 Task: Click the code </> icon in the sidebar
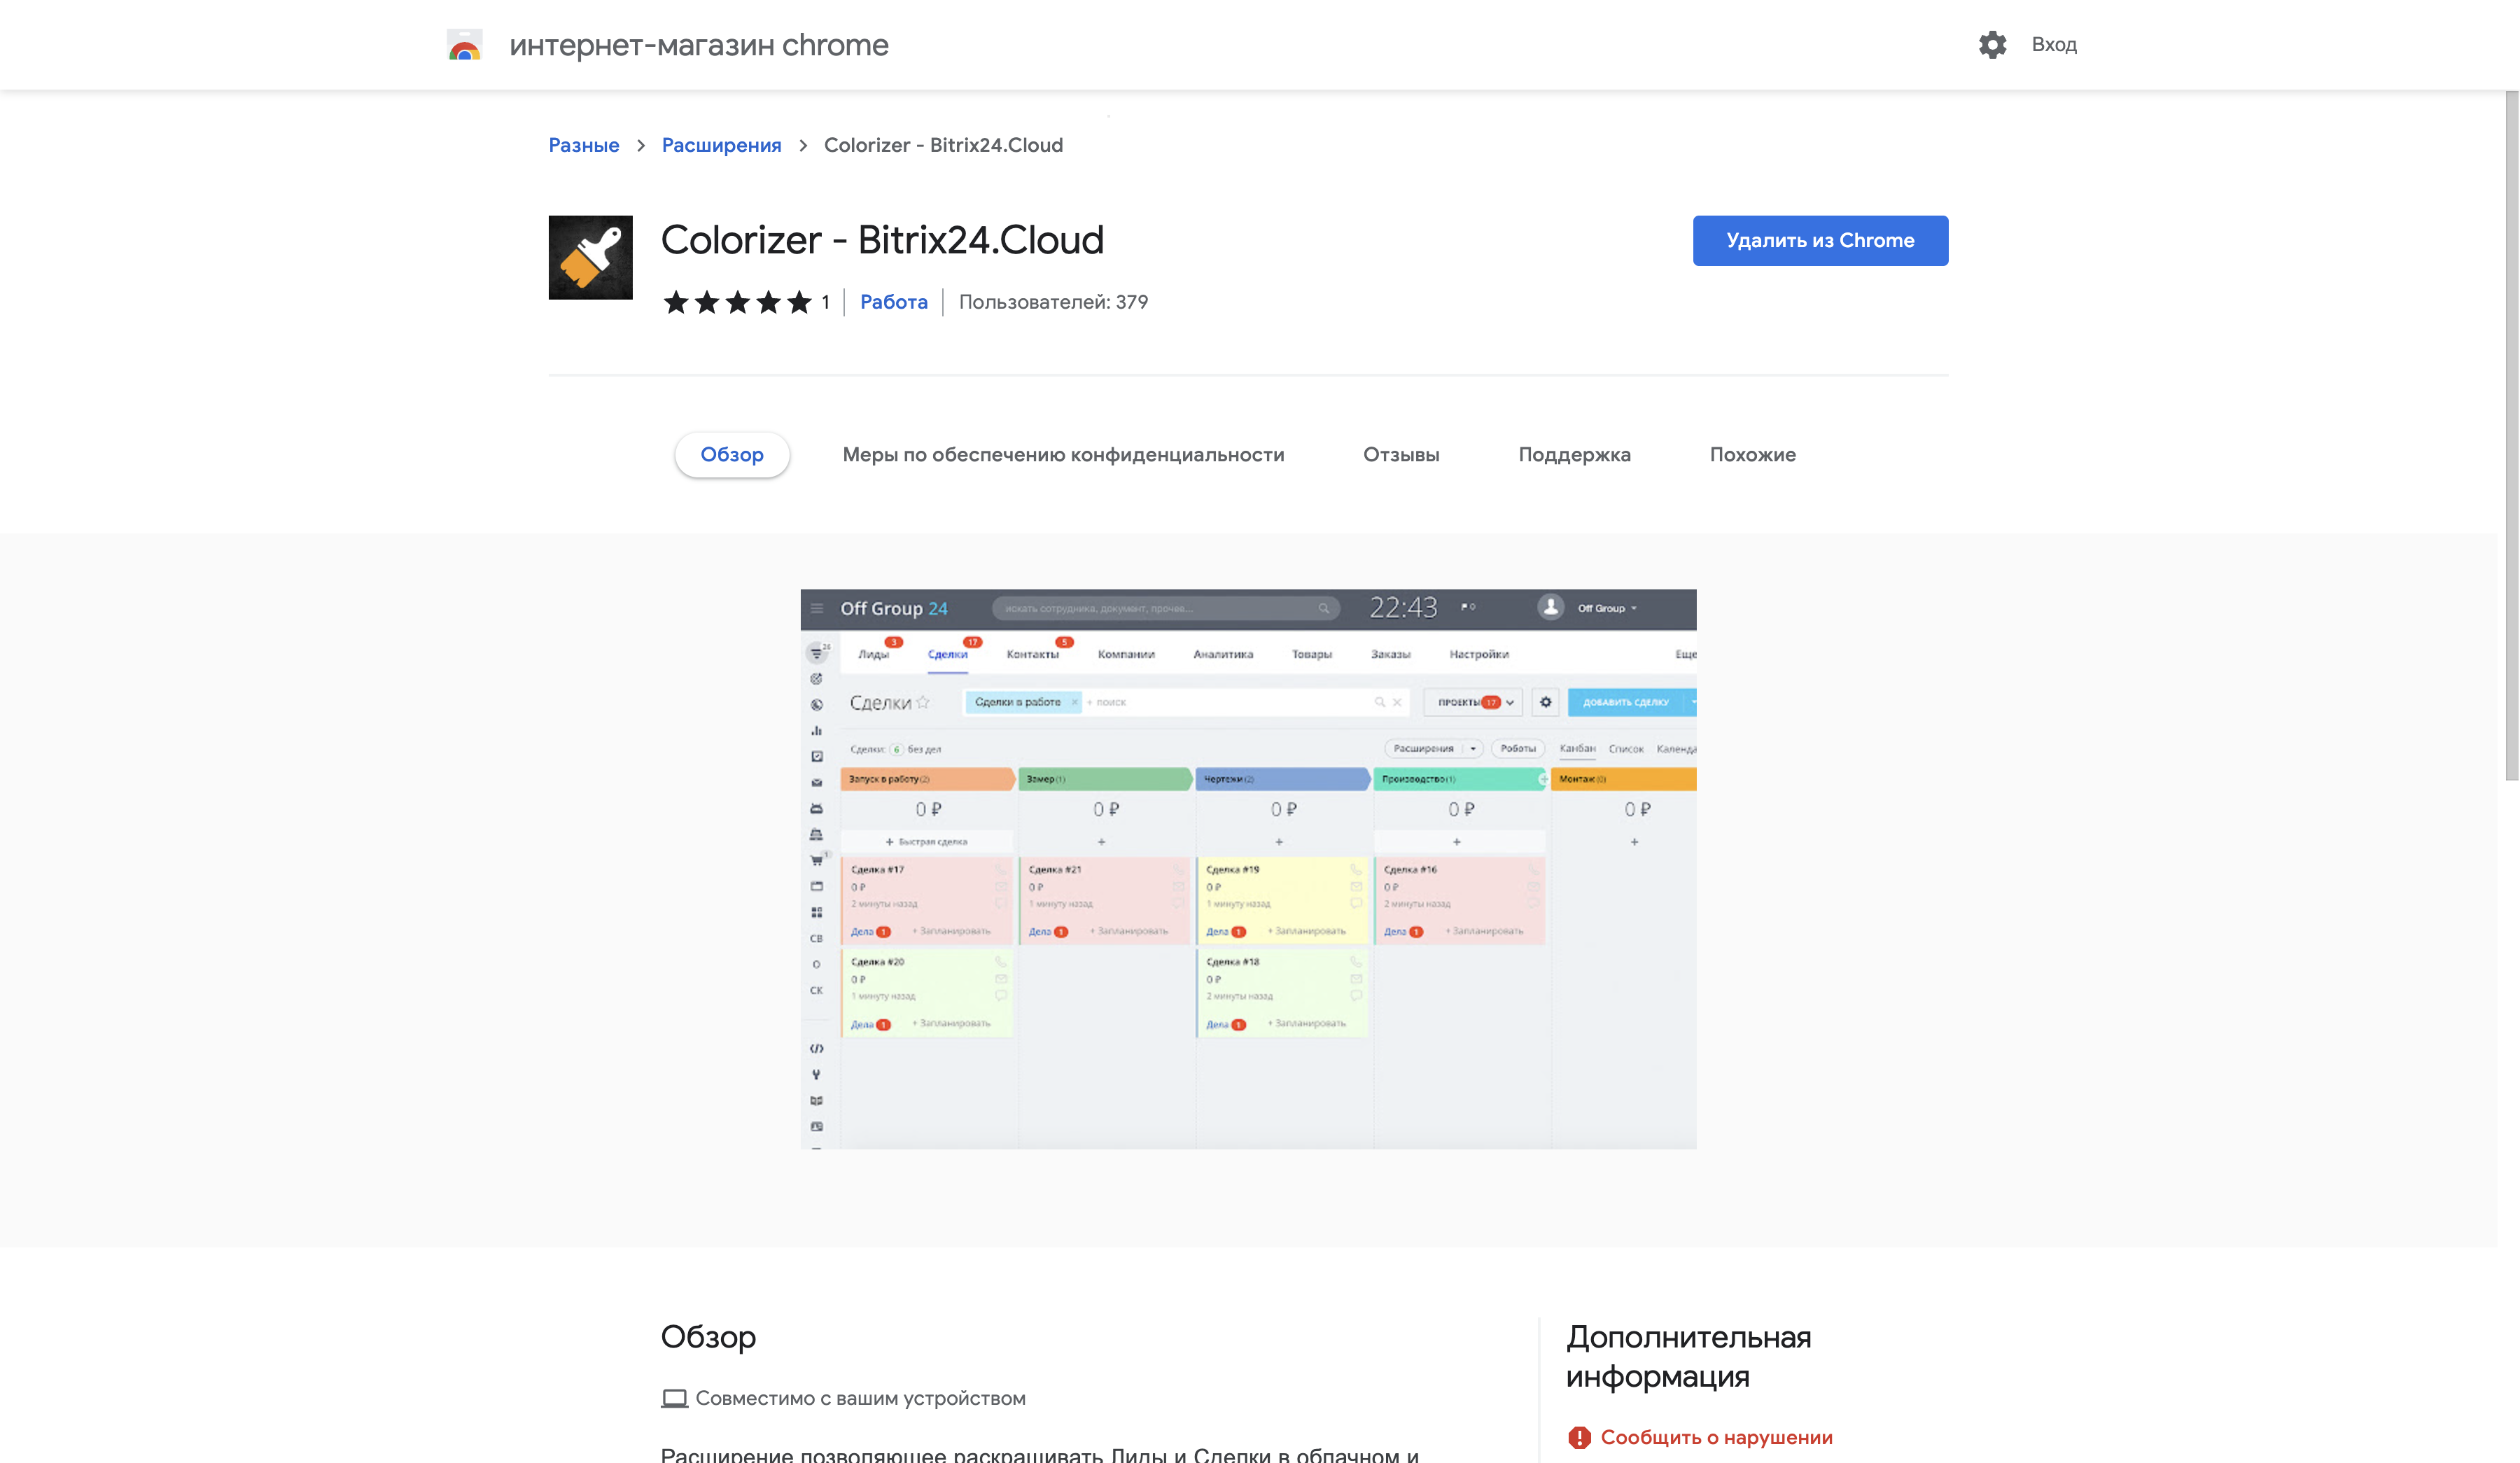tap(817, 1048)
